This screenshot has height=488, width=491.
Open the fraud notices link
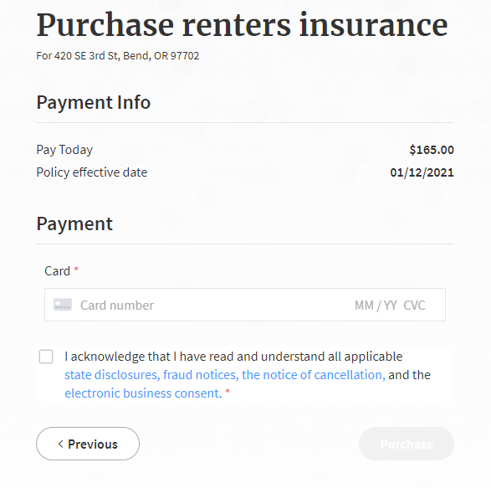tap(201, 375)
